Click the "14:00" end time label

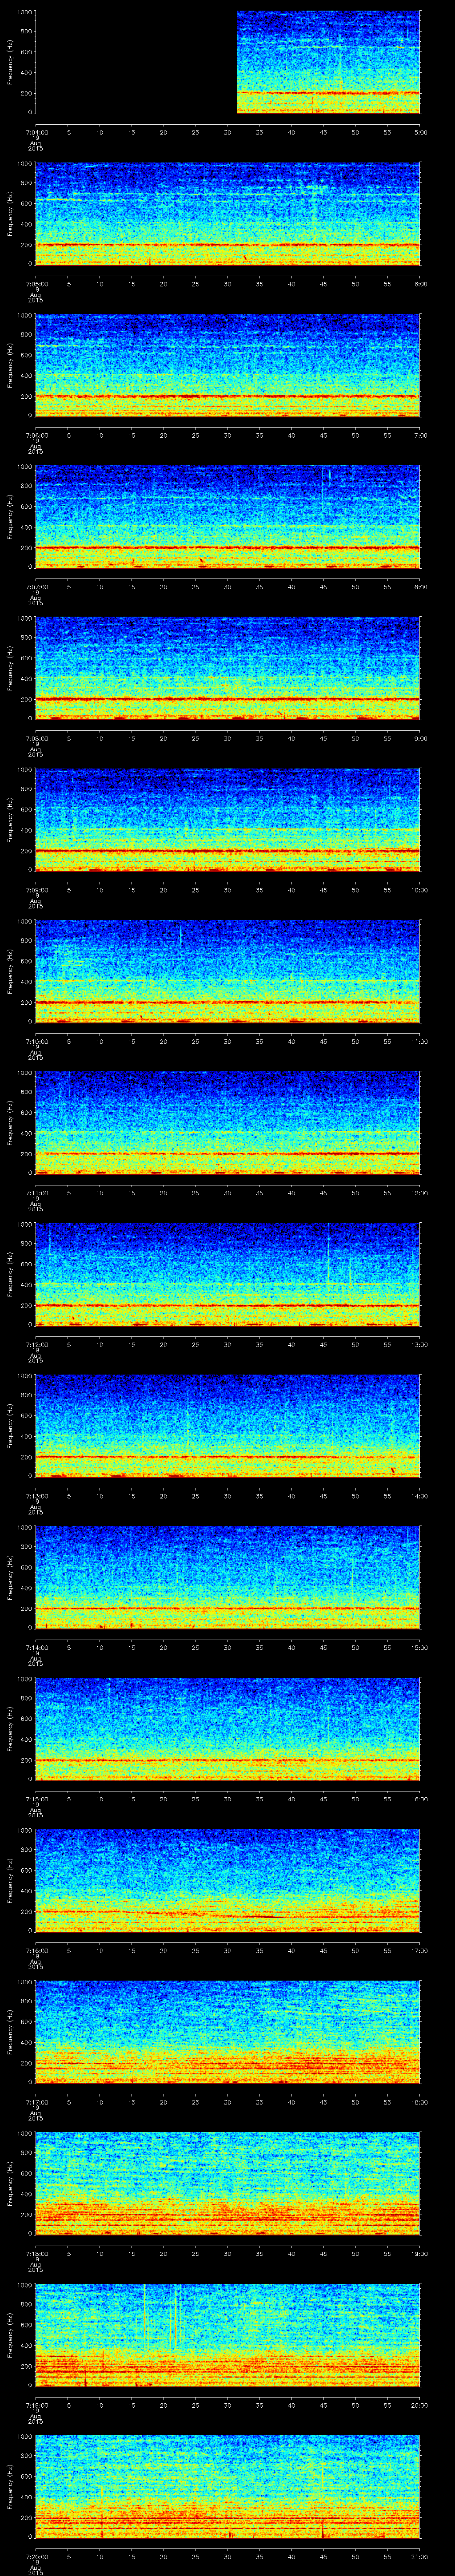(x=420, y=1496)
